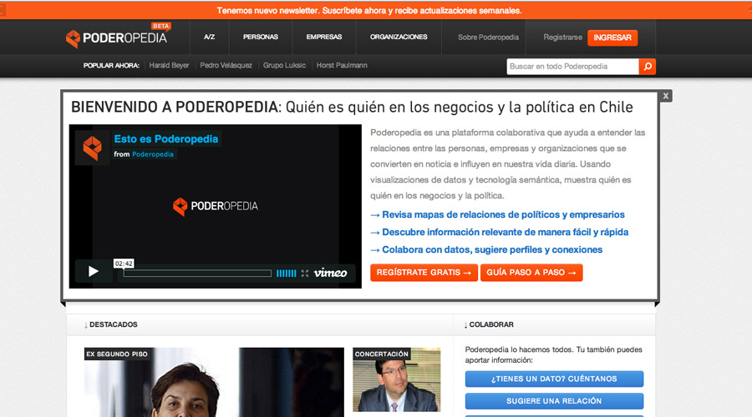Click the Poderopedia logo in header

point(116,38)
